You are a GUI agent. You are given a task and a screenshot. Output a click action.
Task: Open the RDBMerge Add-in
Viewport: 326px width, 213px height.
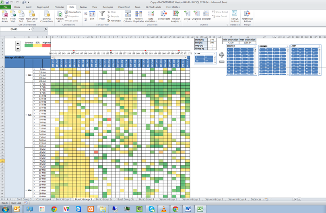(x=247, y=16)
